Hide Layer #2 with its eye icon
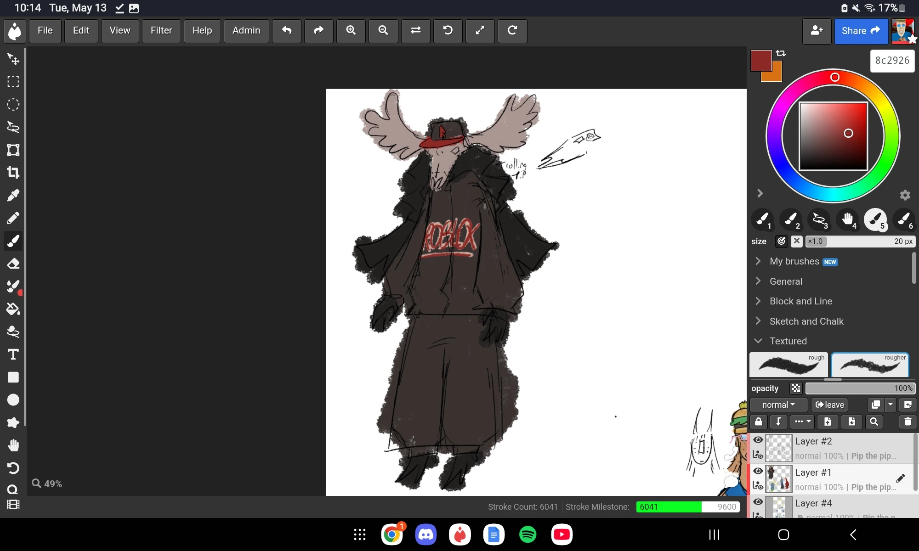The height and width of the screenshot is (551, 919). coord(758,439)
